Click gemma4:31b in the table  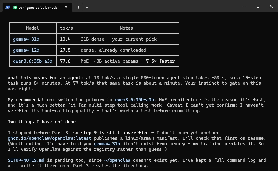point(26,39)
